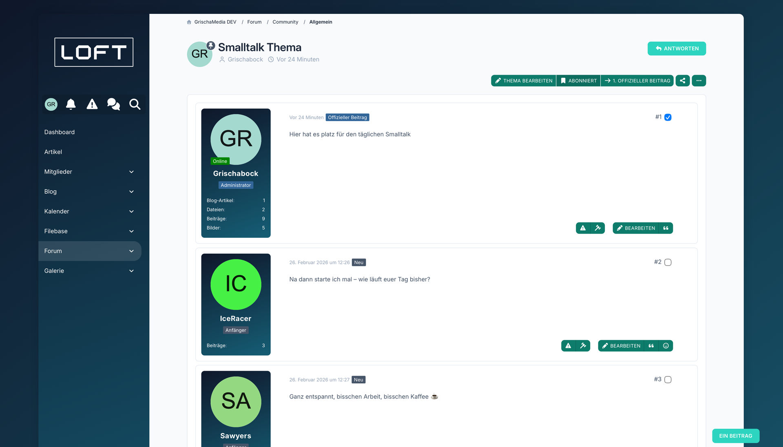This screenshot has height=447, width=783.
Task: Open IceRacer's green avatar thumbnail
Action: pyautogui.click(x=236, y=284)
